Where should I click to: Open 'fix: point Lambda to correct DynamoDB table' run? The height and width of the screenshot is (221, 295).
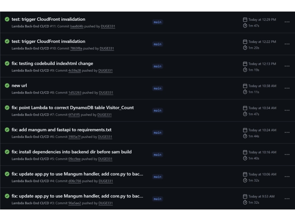coord(73,108)
